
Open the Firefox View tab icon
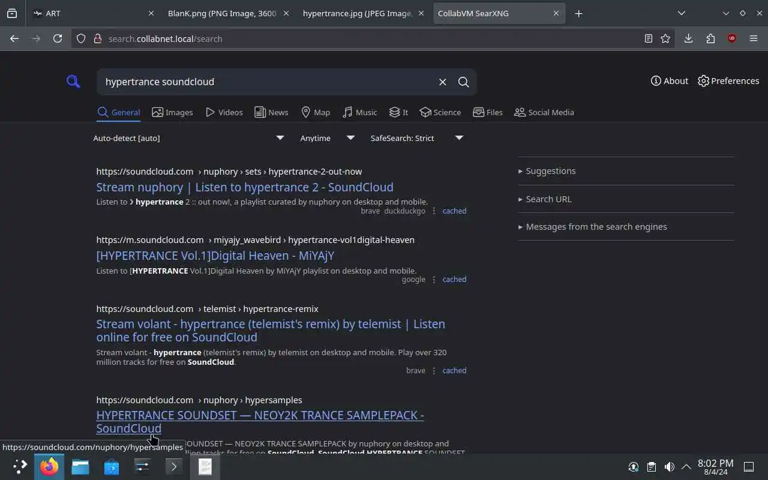click(x=12, y=13)
